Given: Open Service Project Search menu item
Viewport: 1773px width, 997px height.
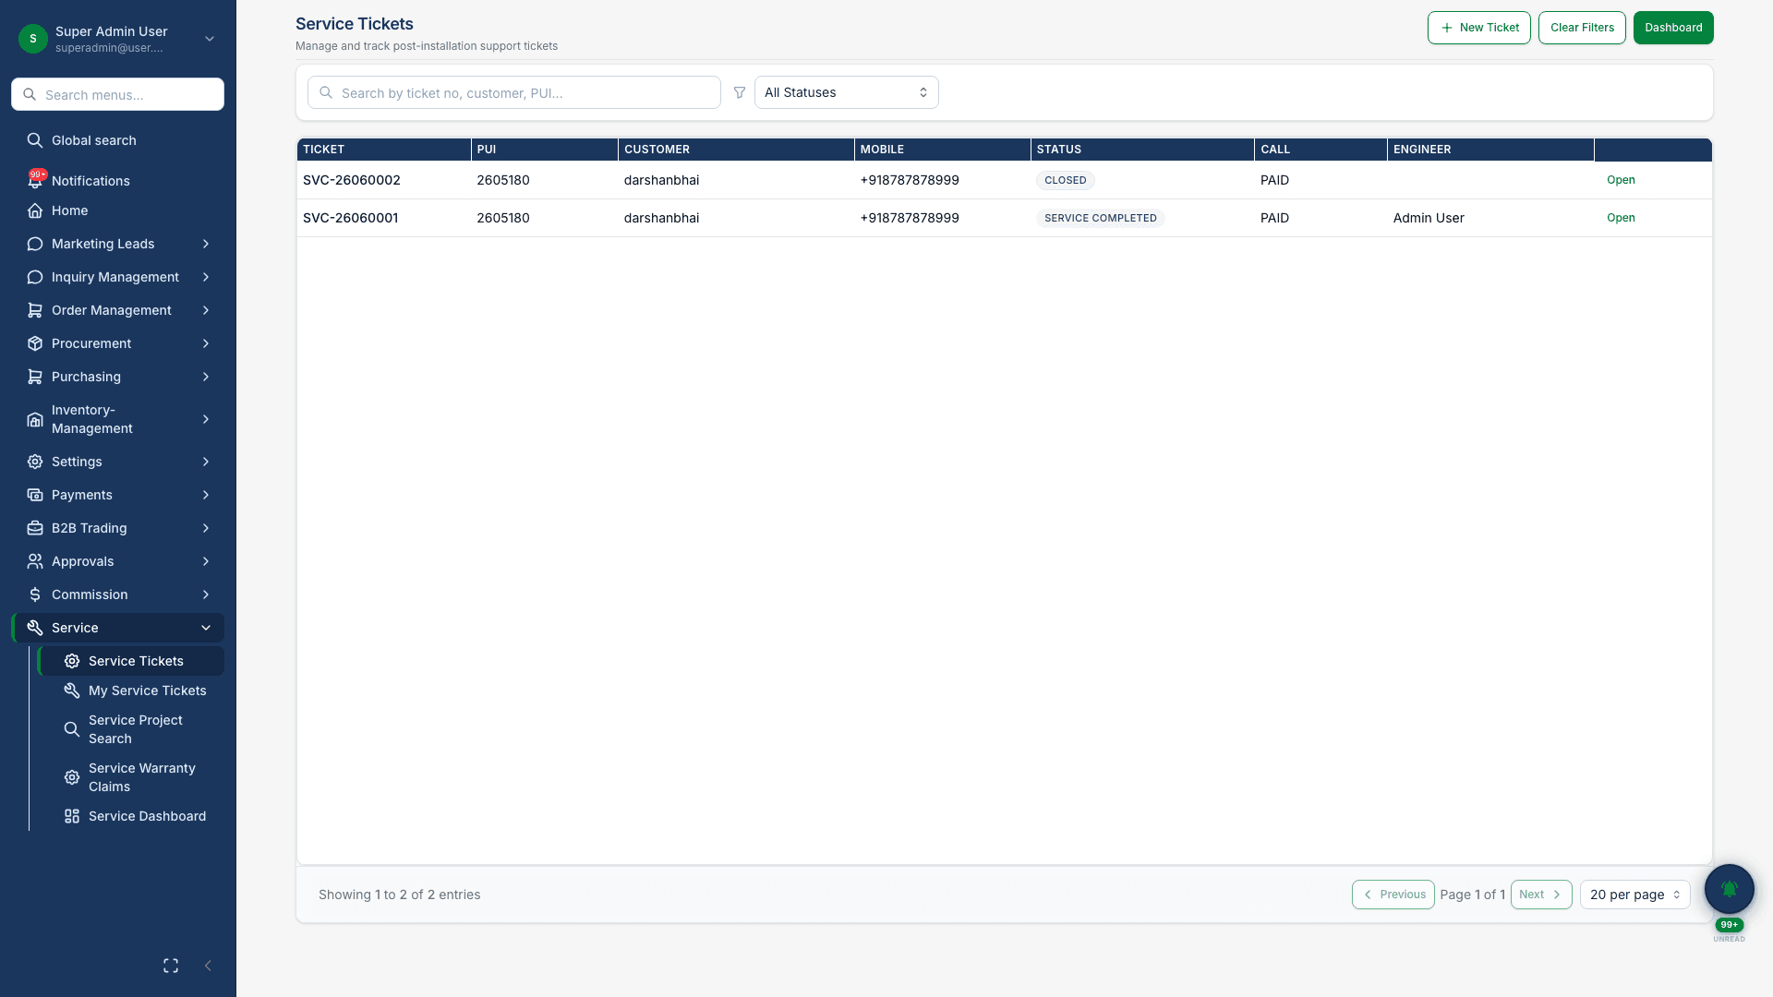Looking at the screenshot, I should point(131,729).
